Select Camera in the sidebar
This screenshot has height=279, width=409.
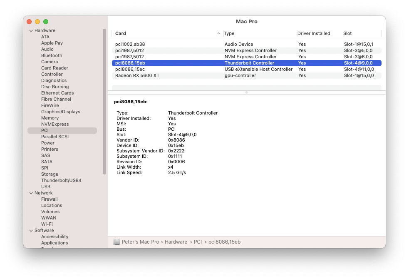pyautogui.click(x=50, y=62)
